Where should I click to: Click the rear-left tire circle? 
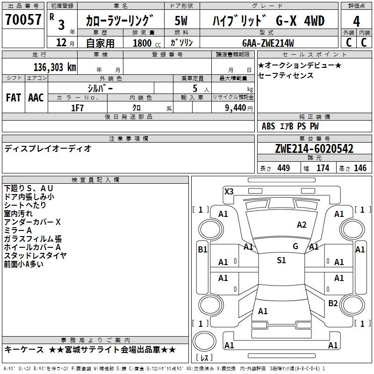pyautogui.click(x=211, y=305)
